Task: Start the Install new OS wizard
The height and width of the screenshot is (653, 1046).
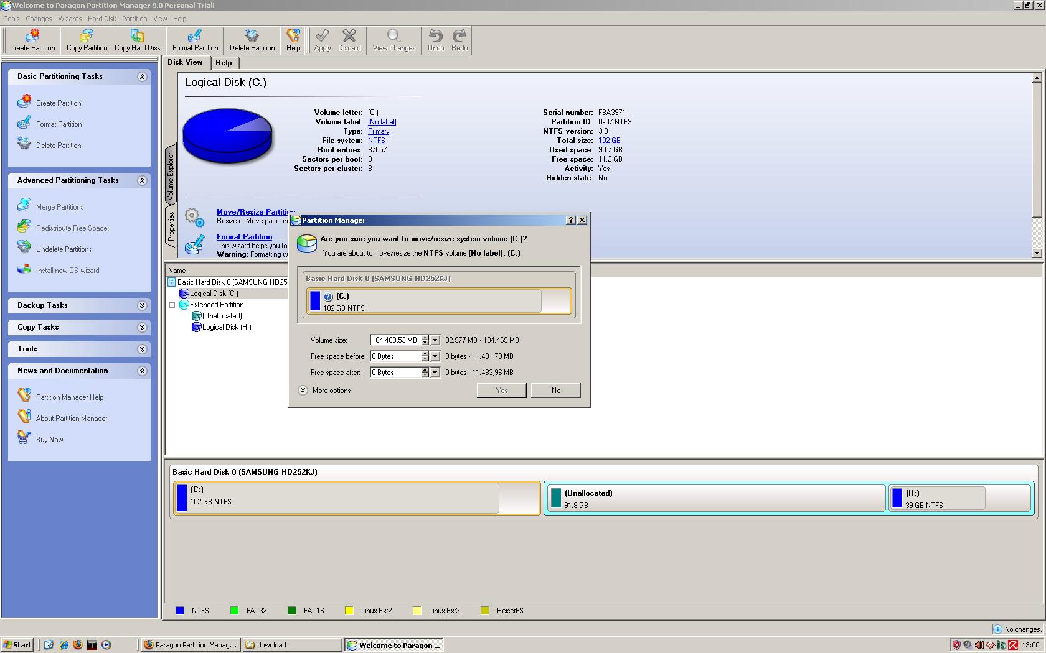Action: 59,269
